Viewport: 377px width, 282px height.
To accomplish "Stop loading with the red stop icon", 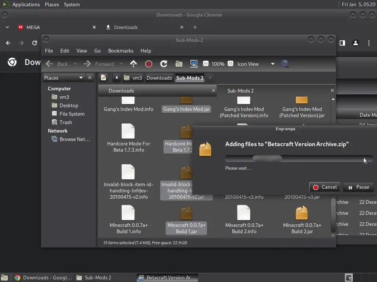I will (149, 64).
